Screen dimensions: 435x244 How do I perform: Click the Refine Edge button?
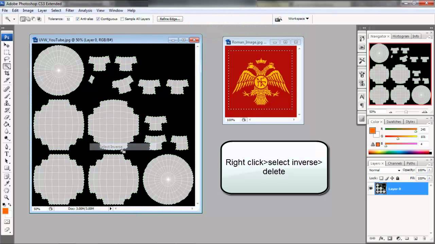170,19
